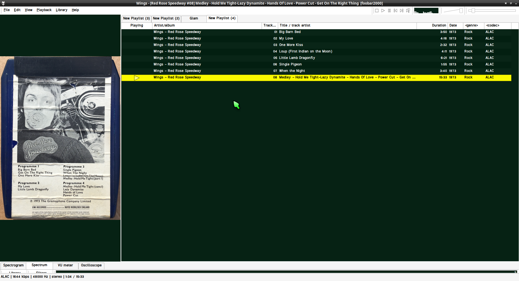Click the 6:21 duration cell

(444, 58)
